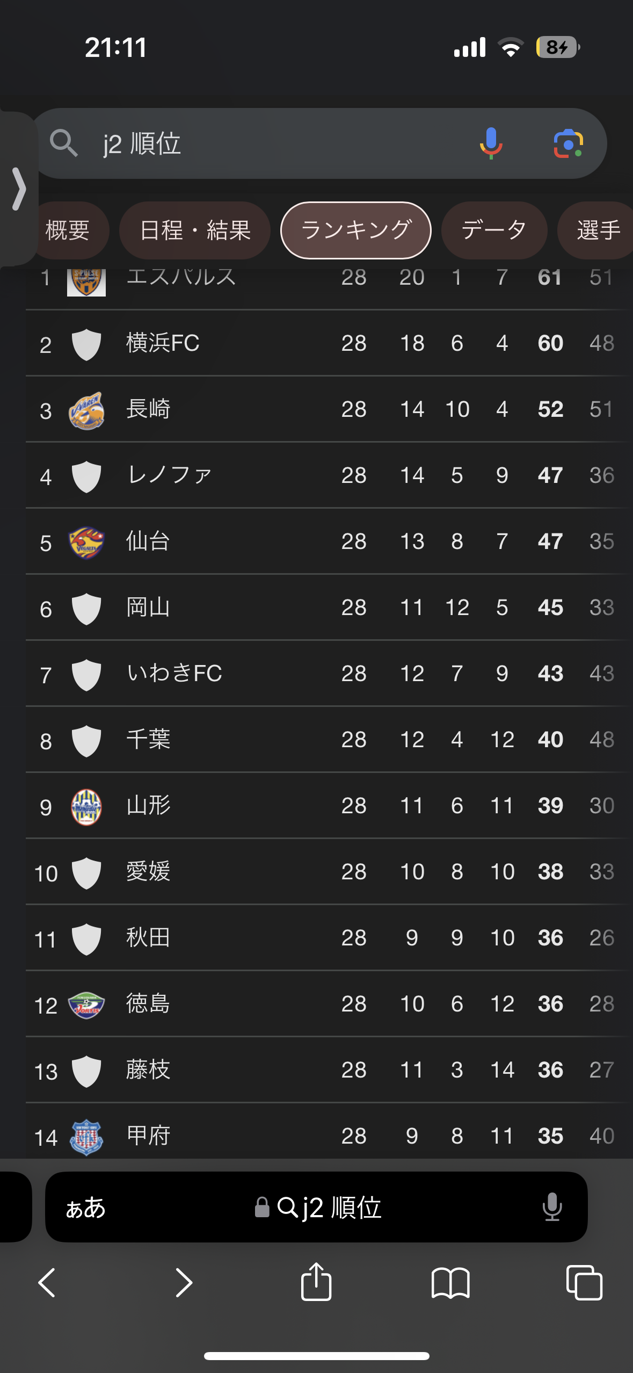Tap the Google voice search microphone
The height and width of the screenshot is (1373, 633).
(x=491, y=143)
